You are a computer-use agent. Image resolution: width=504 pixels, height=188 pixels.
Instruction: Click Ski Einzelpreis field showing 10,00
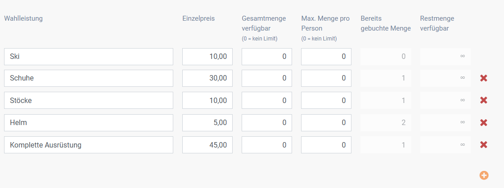click(x=207, y=57)
